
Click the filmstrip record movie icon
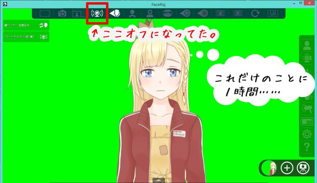[221, 14]
